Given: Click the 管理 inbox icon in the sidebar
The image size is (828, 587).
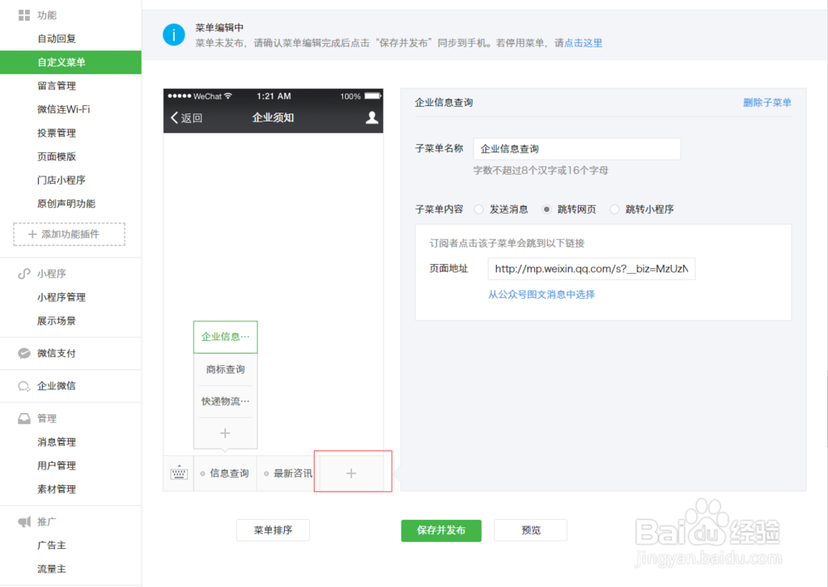Looking at the screenshot, I should pyautogui.click(x=24, y=419).
